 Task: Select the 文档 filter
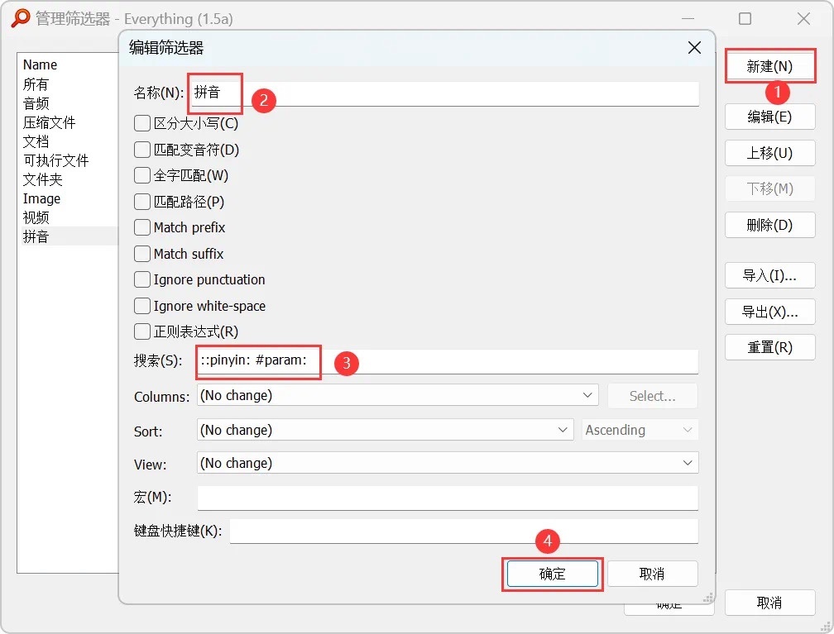click(x=36, y=141)
